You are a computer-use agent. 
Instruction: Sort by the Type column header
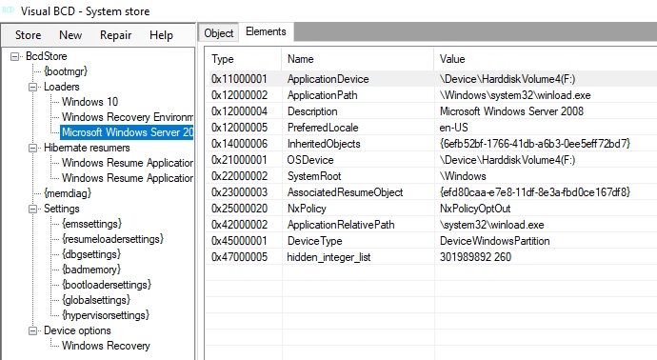[x=244, y=59]
